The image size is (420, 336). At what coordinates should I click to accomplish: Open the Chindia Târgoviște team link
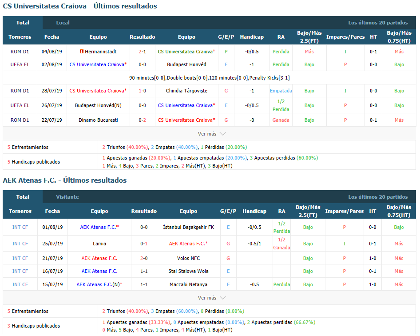(x=186, y=91)
